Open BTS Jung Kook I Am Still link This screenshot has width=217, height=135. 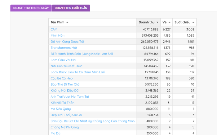point(82,54)
